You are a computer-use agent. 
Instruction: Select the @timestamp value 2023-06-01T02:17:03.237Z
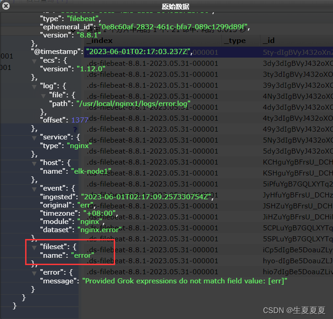coord(138,52)
